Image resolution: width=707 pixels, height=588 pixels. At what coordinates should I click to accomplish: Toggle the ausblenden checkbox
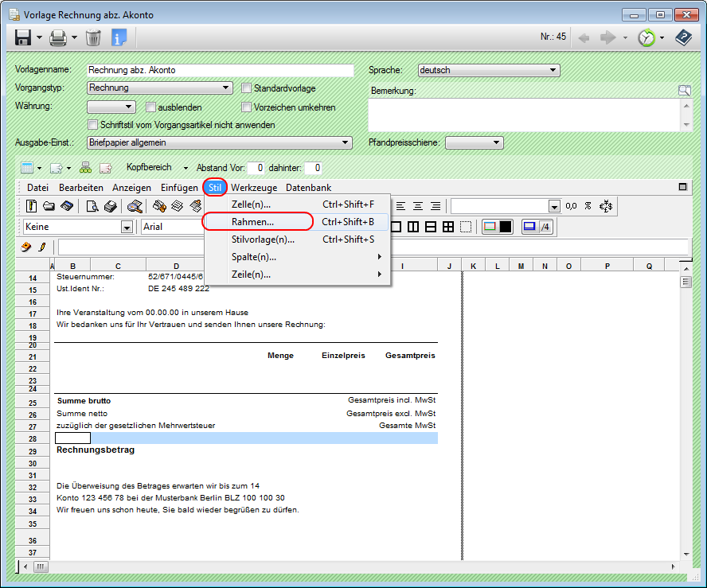coord(151,107)
